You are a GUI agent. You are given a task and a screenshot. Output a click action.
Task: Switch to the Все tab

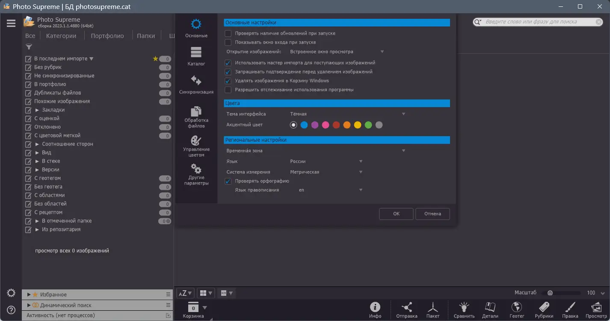tap(30, 36)
